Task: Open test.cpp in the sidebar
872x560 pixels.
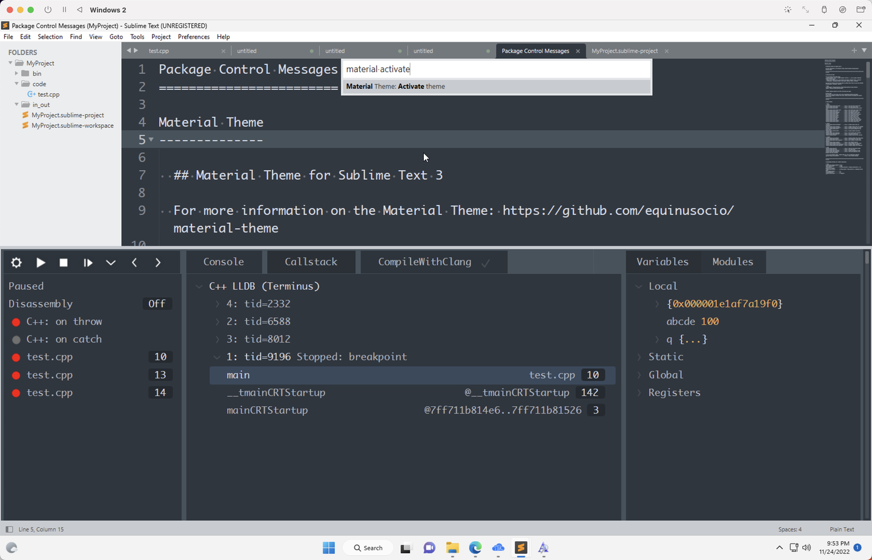Action: pos(48,94)
